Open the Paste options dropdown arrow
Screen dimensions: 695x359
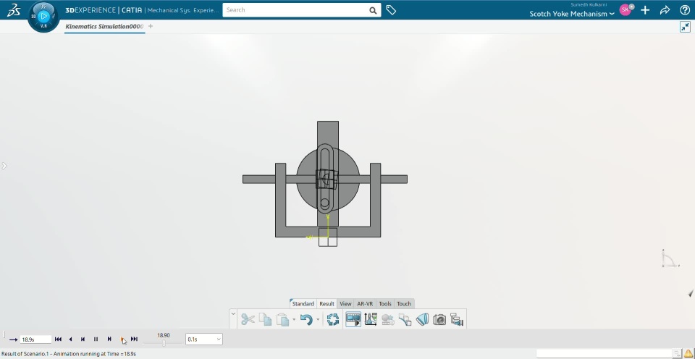point(293,320)
